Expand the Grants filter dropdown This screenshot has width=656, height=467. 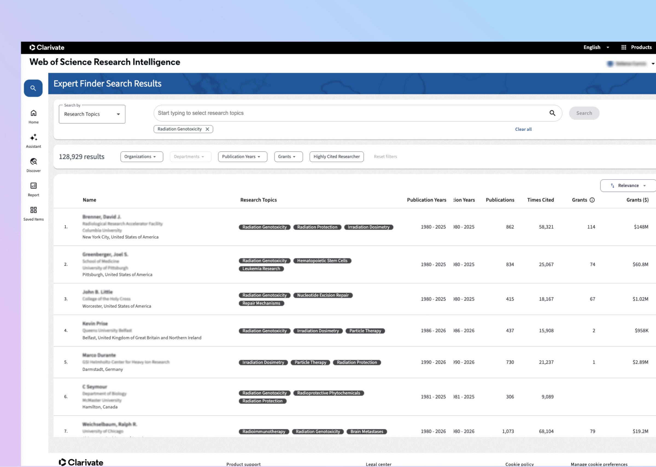[288, 157]
